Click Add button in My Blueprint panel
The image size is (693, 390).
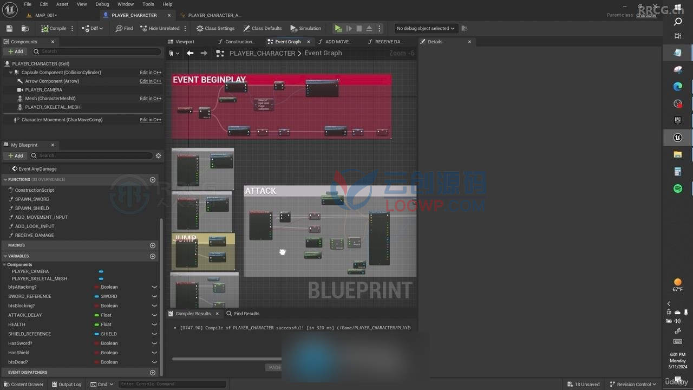[x=16, y=155]
